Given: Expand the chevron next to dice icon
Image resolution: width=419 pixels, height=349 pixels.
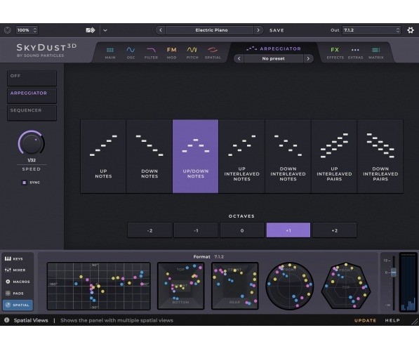Looking at the screenshot, I should coord(105,30).
